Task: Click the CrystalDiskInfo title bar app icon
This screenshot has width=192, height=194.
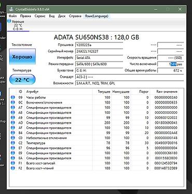Action: 11,9
